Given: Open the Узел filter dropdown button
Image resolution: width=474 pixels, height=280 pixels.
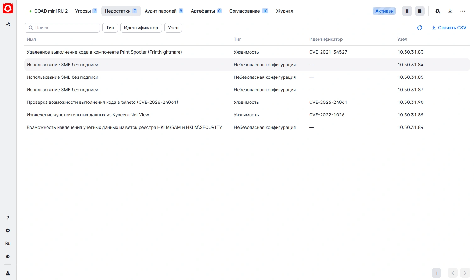Looking at the screenshot, I should click(x=173, y=28).
